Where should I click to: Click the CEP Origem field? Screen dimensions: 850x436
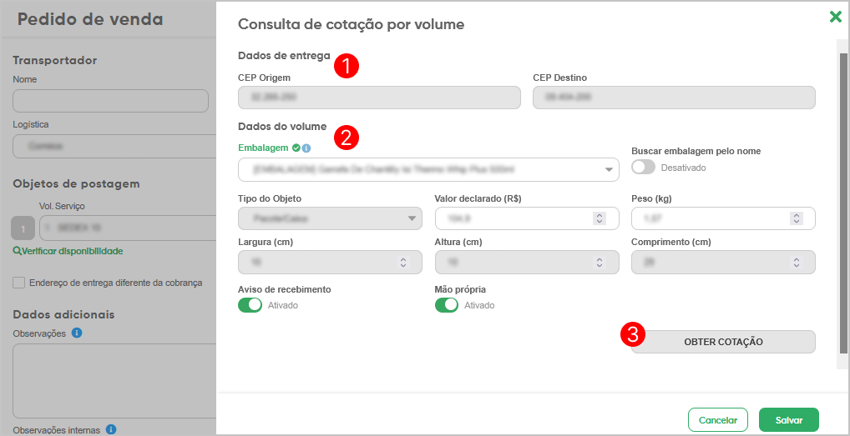[x=379, y=98]
